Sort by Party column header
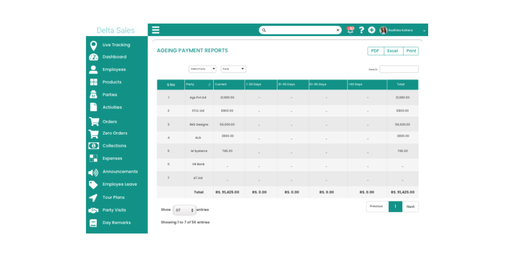This screenshot has height=257, width=514. point(199,85)
